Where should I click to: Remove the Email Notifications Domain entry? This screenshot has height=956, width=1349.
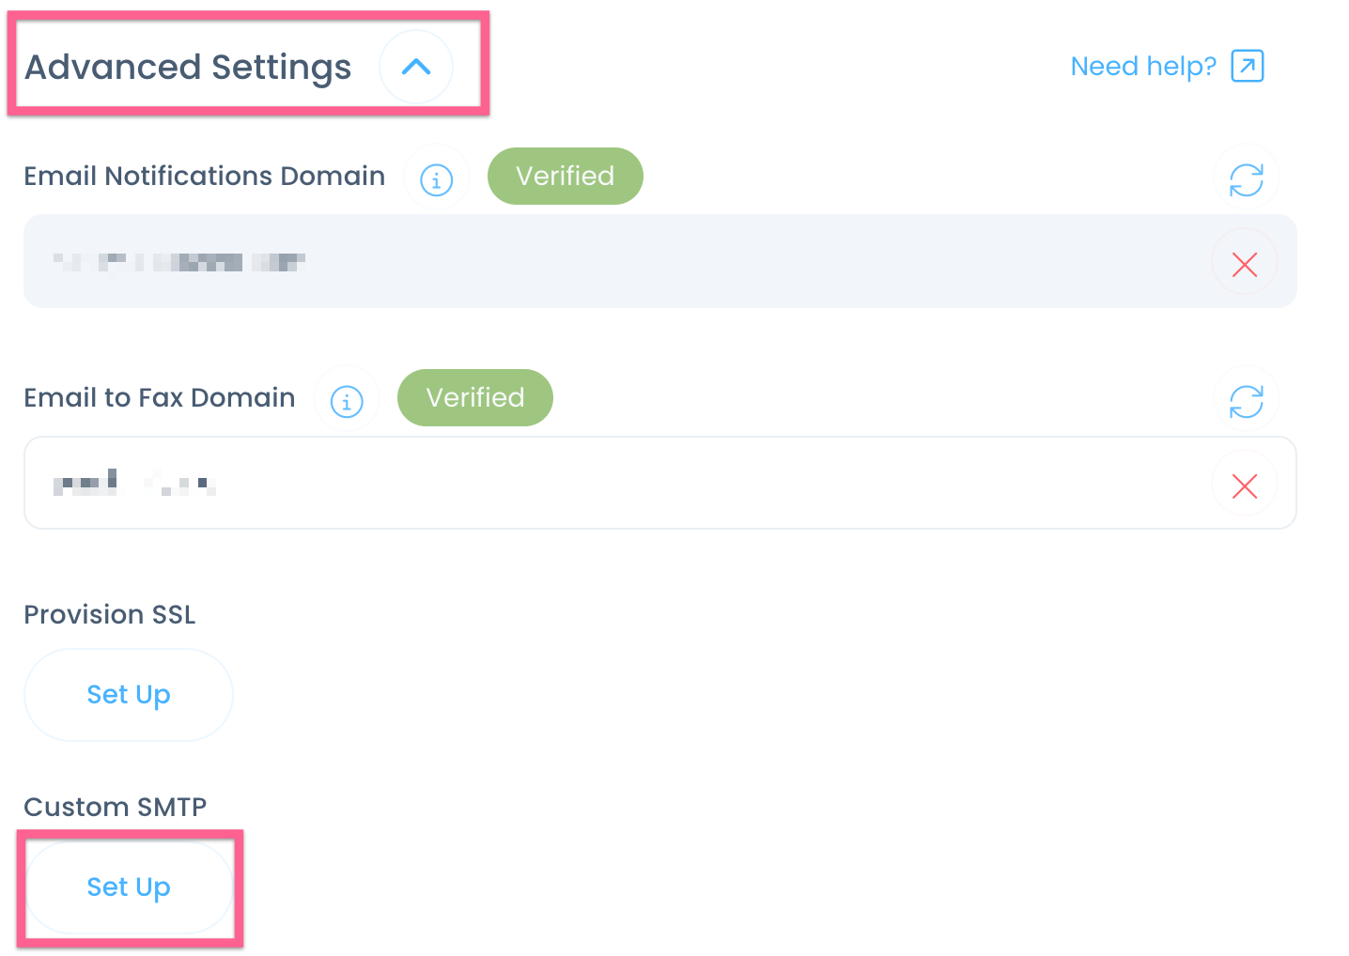click(x=1245, y=265)
